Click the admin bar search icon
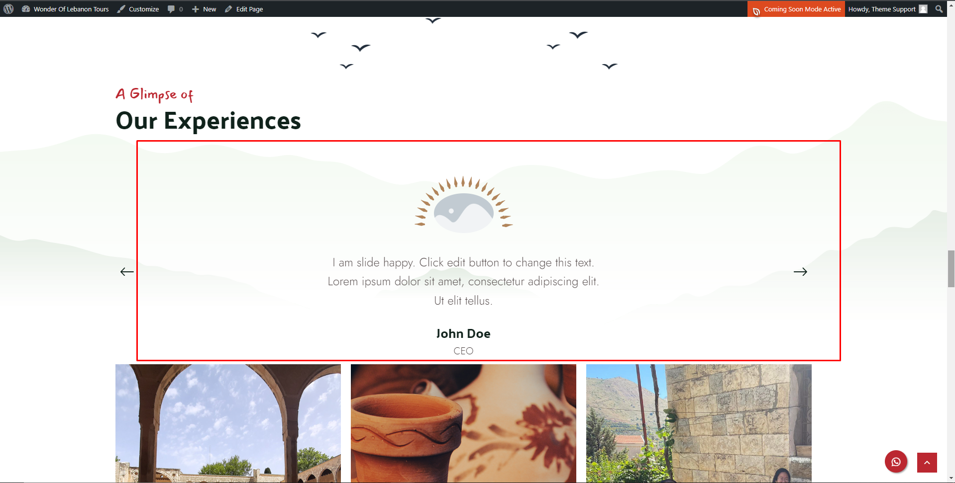955x483 pixels. click(939, 9)
